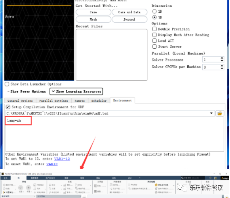Image resolution: width=230 pixels, height=198 pixels.
Task: Click the Case and Data button
Action: pyautogui.click(x=129, y=12)
